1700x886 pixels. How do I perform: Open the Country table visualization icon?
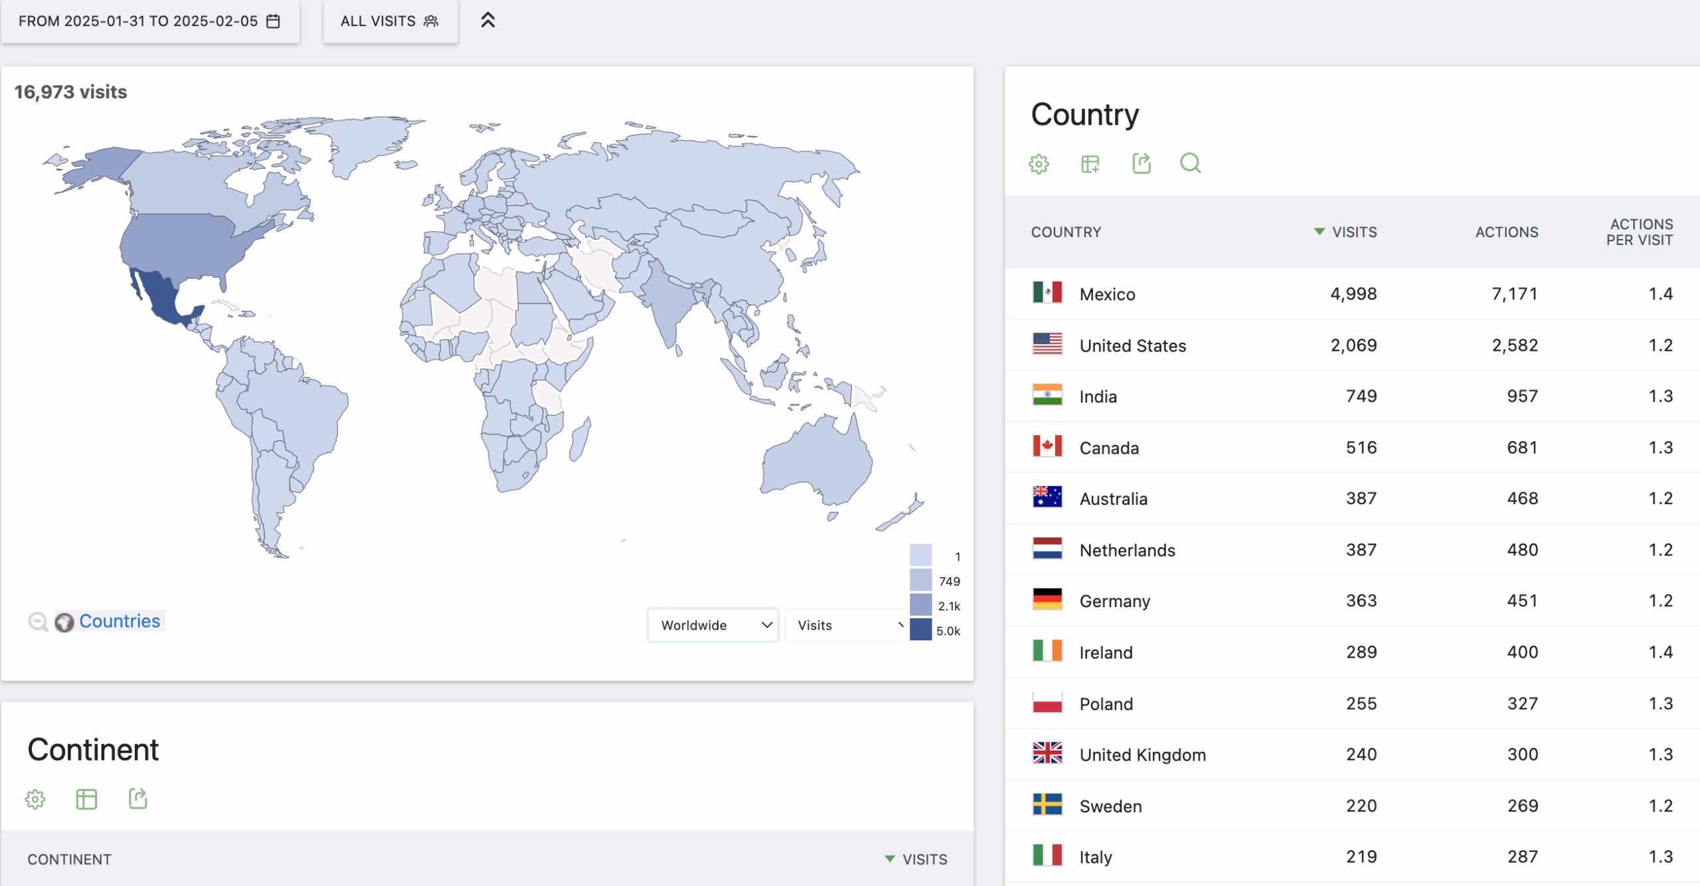1090,163
